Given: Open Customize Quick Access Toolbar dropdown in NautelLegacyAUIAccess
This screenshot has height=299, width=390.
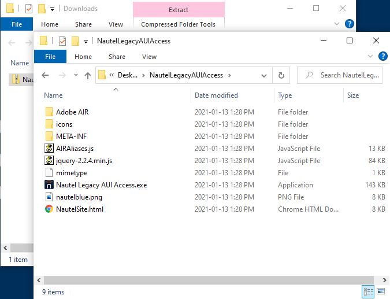Looking at the screenshot, I should (x=86, y=42).
